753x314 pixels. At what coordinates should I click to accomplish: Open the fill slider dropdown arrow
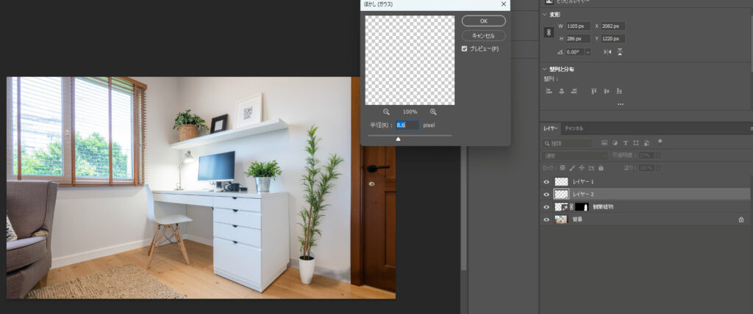(658, 168)
